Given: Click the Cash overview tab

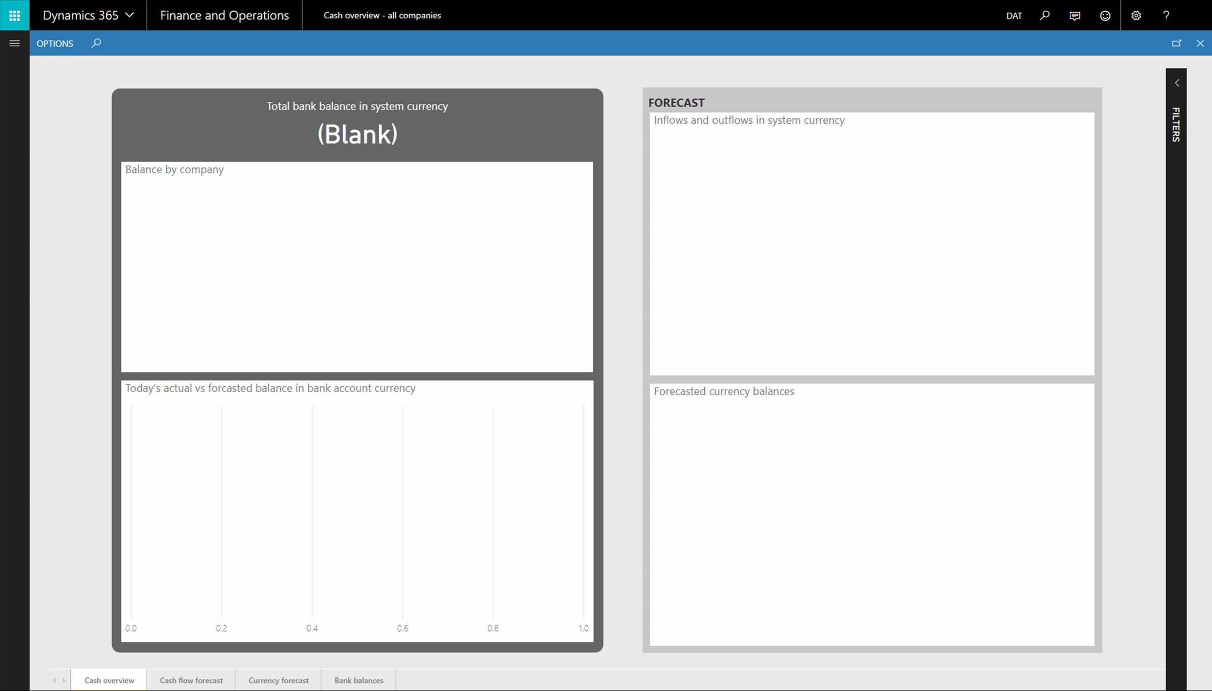Looking at the screenshot, I should tap(108, 680).
